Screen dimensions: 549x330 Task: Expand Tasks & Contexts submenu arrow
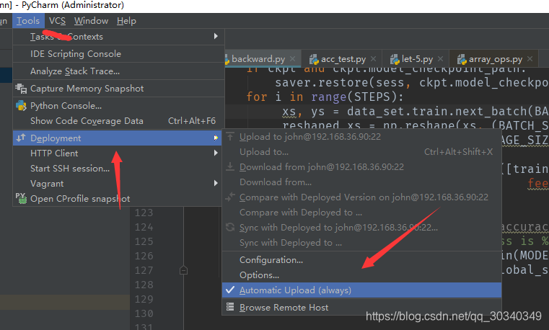coord(216,36)
